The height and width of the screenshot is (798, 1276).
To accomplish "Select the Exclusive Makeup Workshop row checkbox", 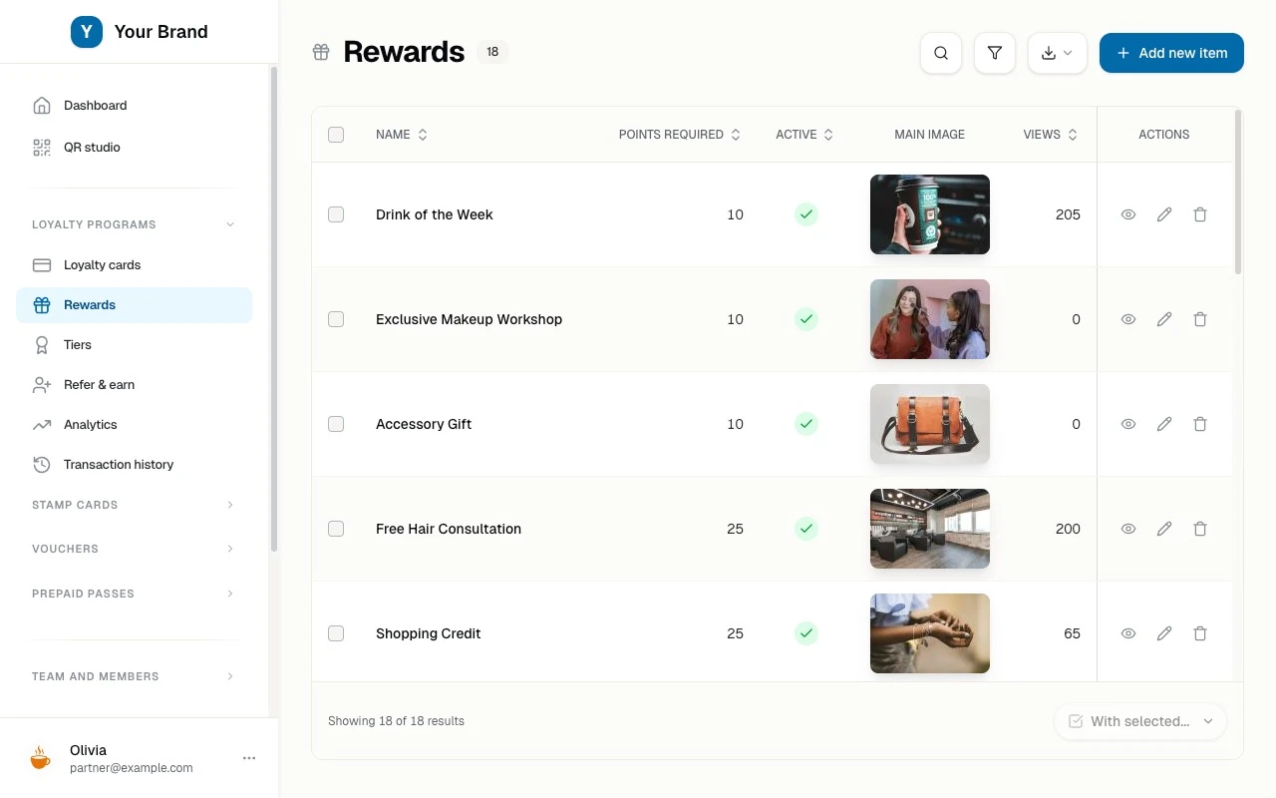I will 336,319.
